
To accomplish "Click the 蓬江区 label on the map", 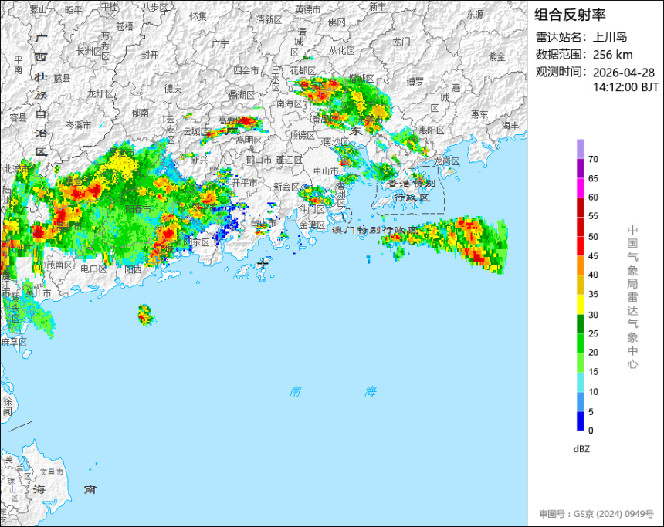I will pyautogui.click(x=290, y=160).
